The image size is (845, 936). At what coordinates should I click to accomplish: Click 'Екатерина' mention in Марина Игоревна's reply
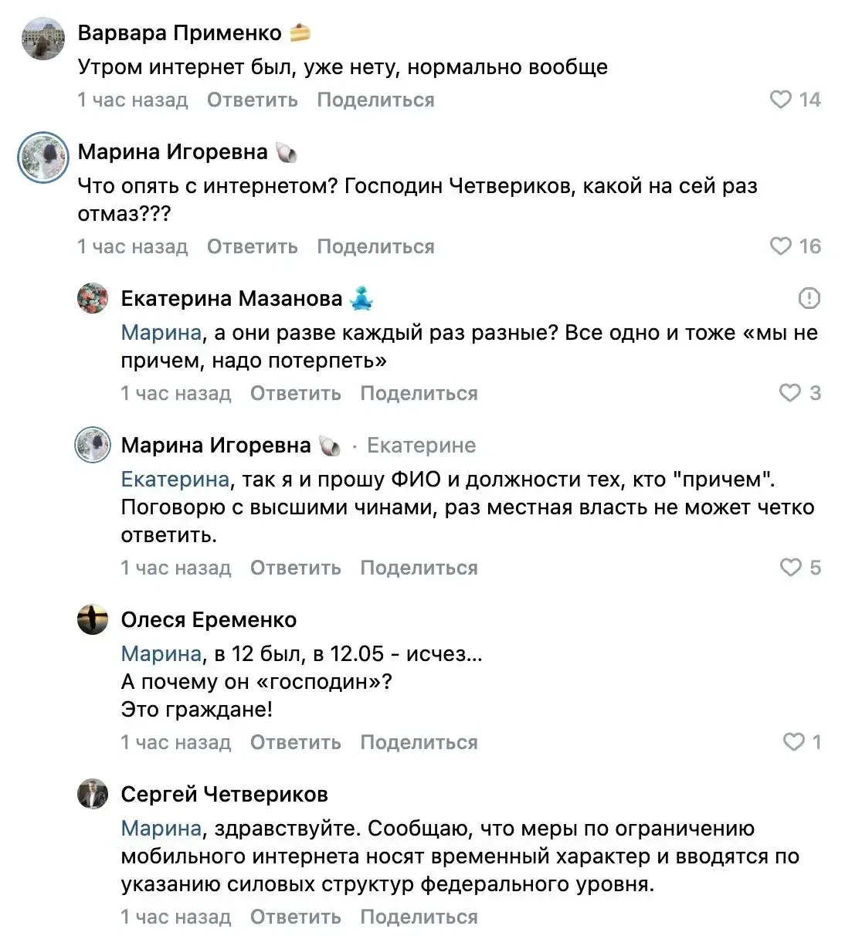(175, 480)
